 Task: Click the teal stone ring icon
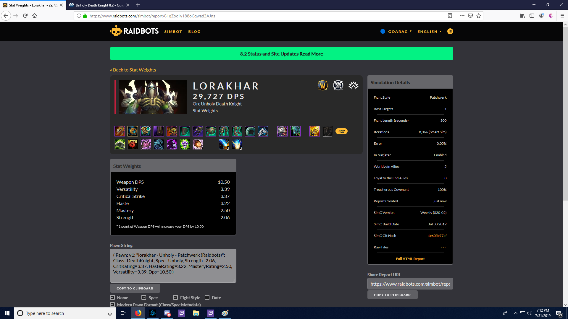(x=250, y=131)
